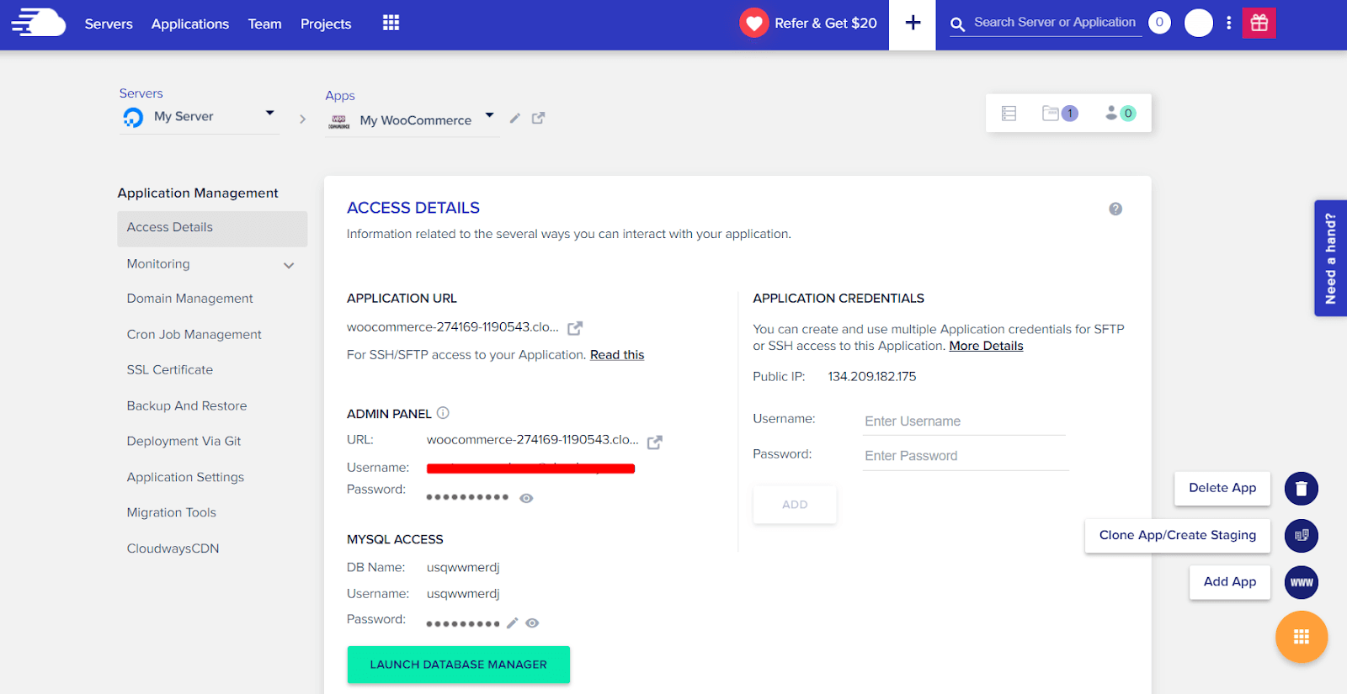Click the Add App label button
The image size is (1347, 694).
click(x=1229, y=581)
